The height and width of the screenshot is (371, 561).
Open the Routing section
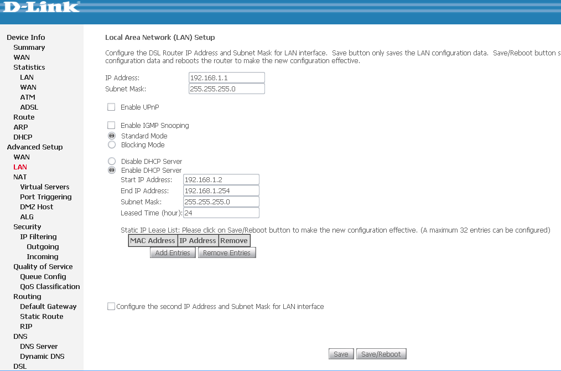click(x=27, y=296)
